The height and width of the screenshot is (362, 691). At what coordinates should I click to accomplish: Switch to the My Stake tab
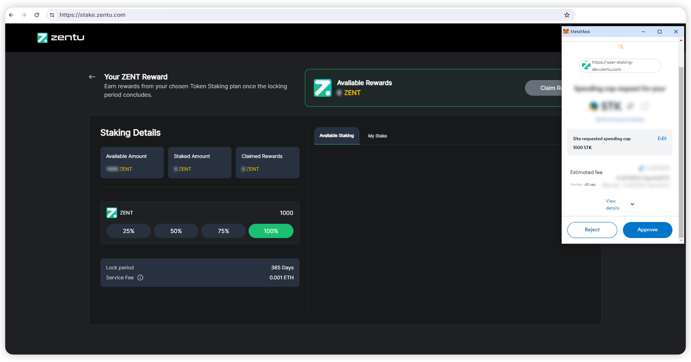[377, 136]
